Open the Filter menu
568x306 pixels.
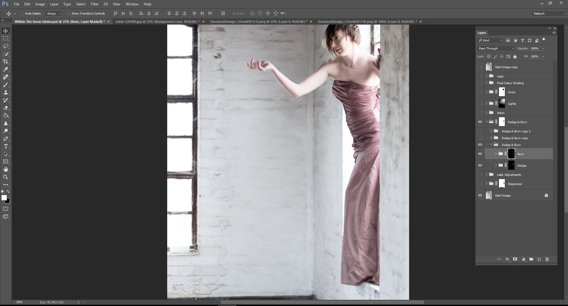click(94, 4)
